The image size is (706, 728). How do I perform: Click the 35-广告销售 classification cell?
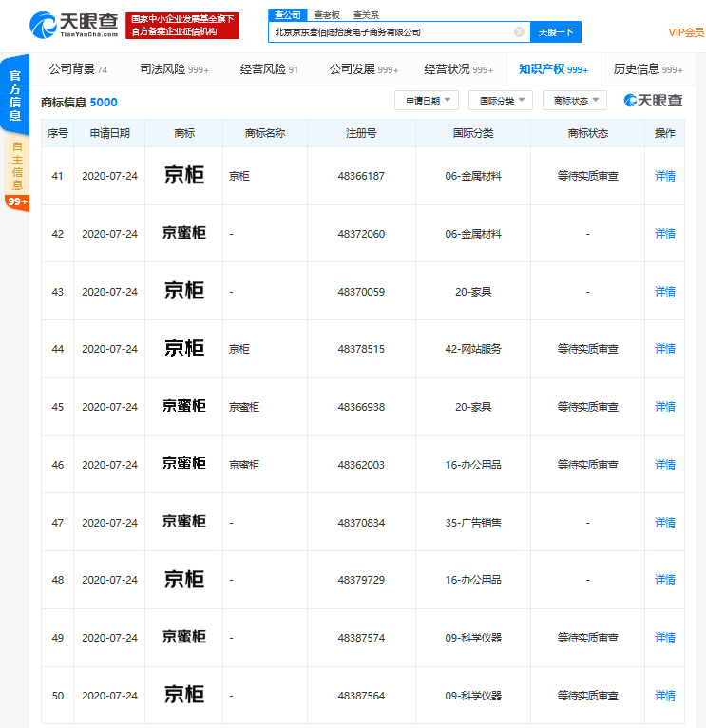tap(473, 523)
